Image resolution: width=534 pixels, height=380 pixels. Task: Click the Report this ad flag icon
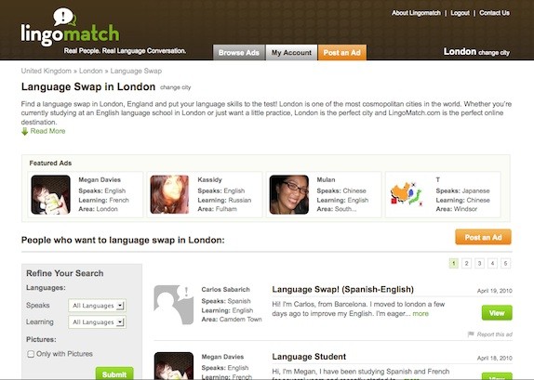[x=471, y=334]
